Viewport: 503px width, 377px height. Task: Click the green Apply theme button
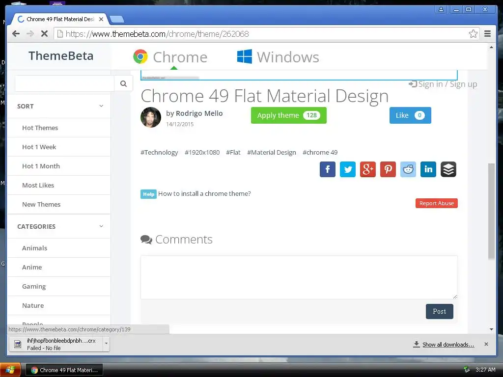pyautogui.click(x=289, y=115)
